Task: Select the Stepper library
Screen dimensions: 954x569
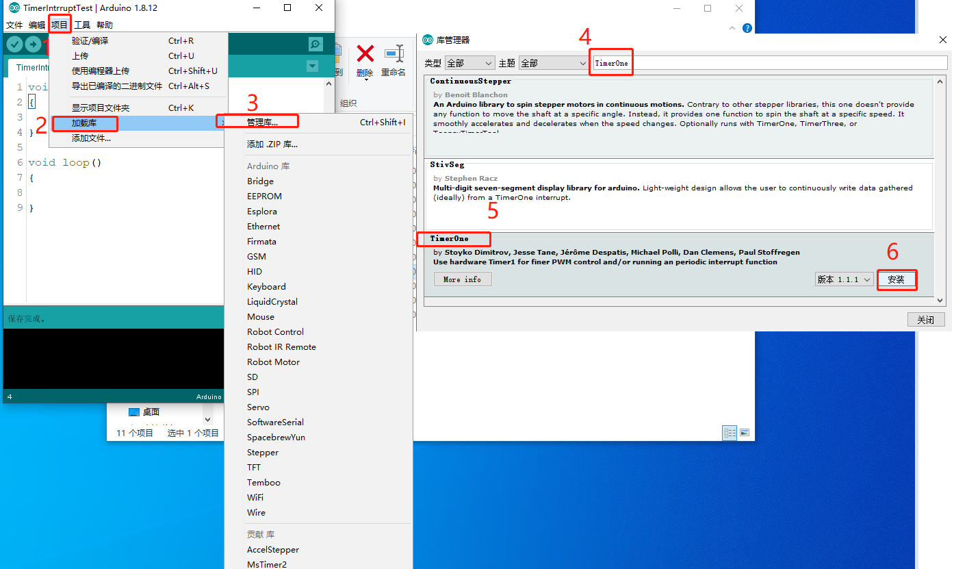Action: pos(318,453)
